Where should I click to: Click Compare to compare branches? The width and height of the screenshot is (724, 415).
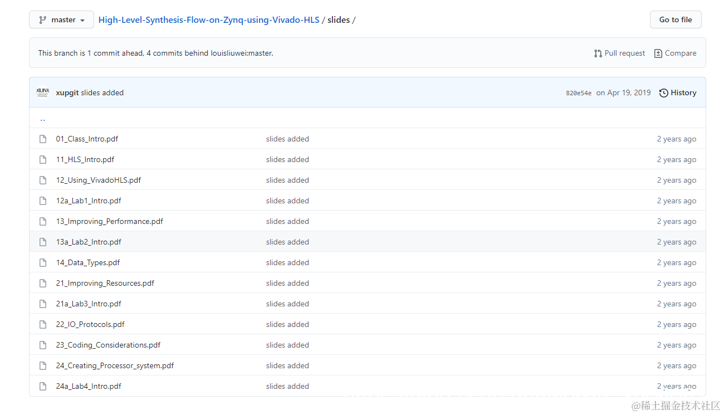click(x=675, y=53)
